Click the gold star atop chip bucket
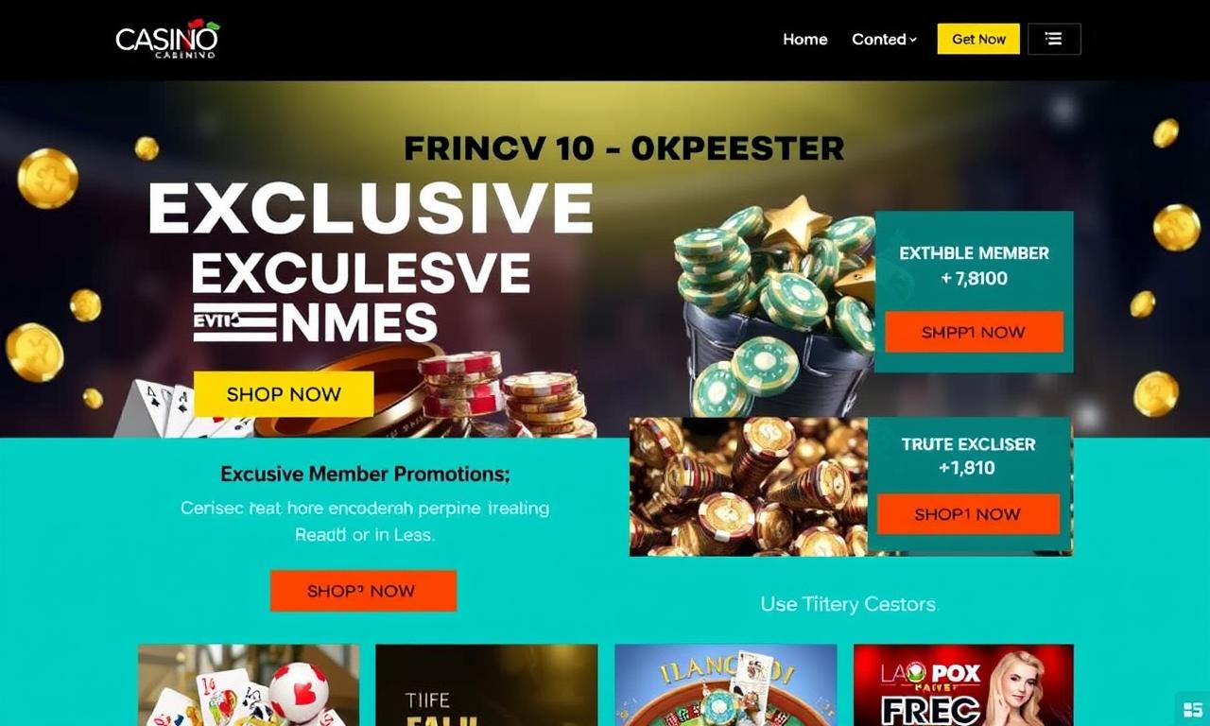The width and height of the screenshot is (1210, 726). (797, 221)
